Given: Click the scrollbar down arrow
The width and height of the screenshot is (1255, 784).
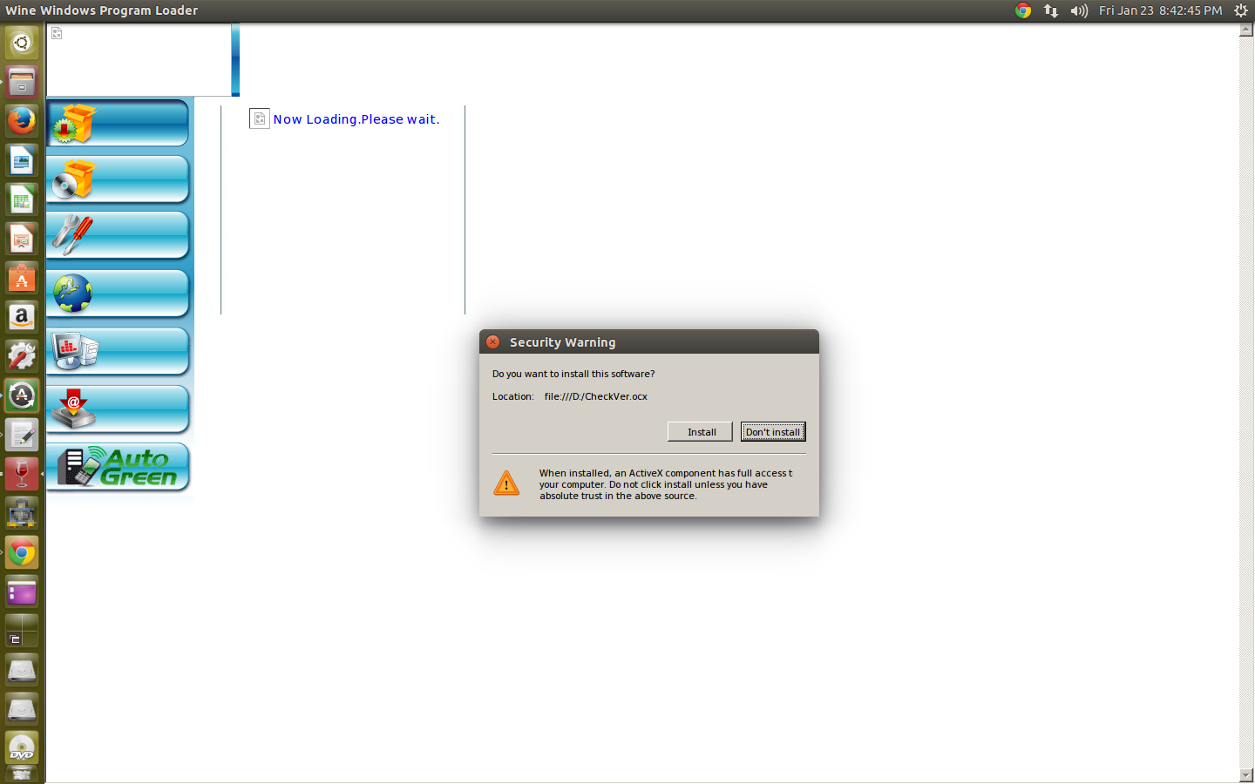Looking at the screenshot, I should click(x=1246, y=775).
